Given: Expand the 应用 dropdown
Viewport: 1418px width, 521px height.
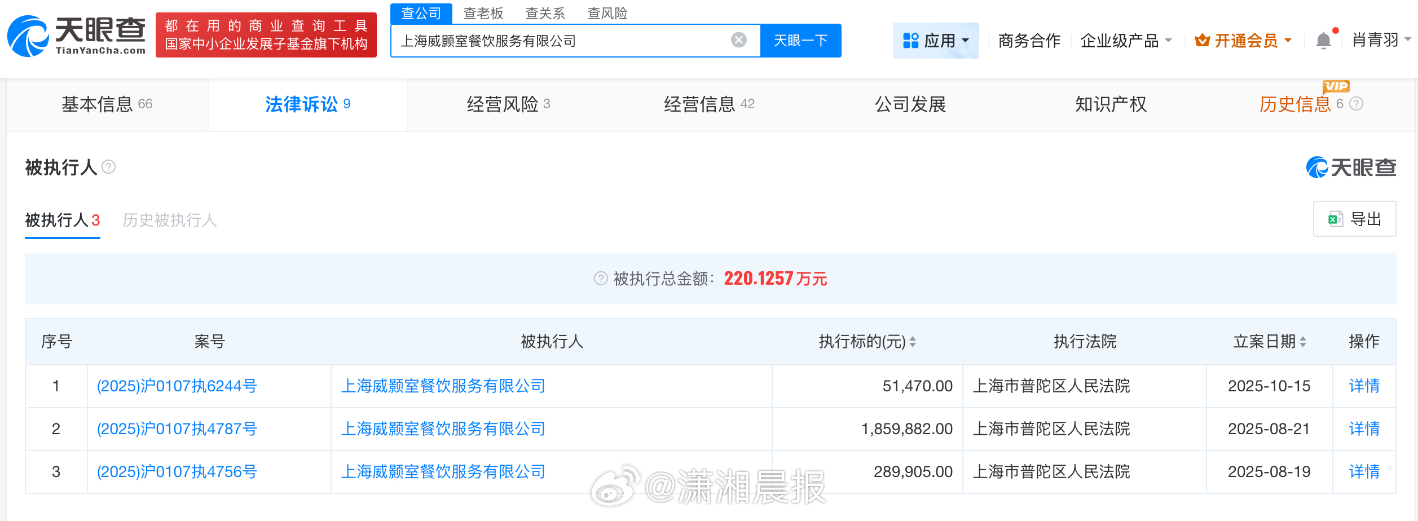Looking at the screenshot, I should point(965,41).
